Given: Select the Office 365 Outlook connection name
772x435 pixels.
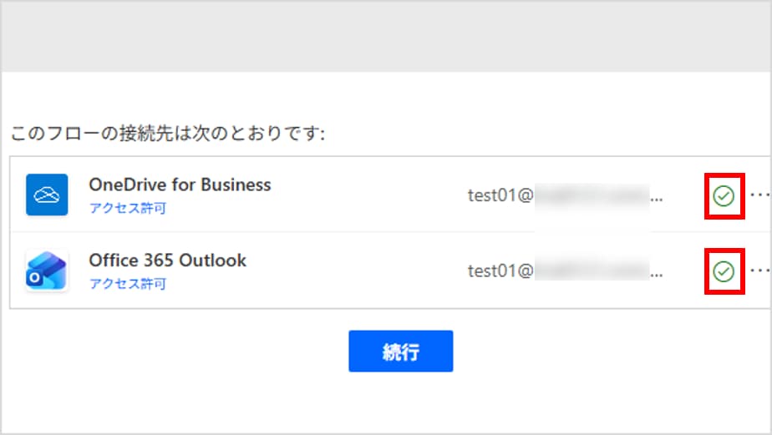Looking at the screenshot, I should [167, 260].
